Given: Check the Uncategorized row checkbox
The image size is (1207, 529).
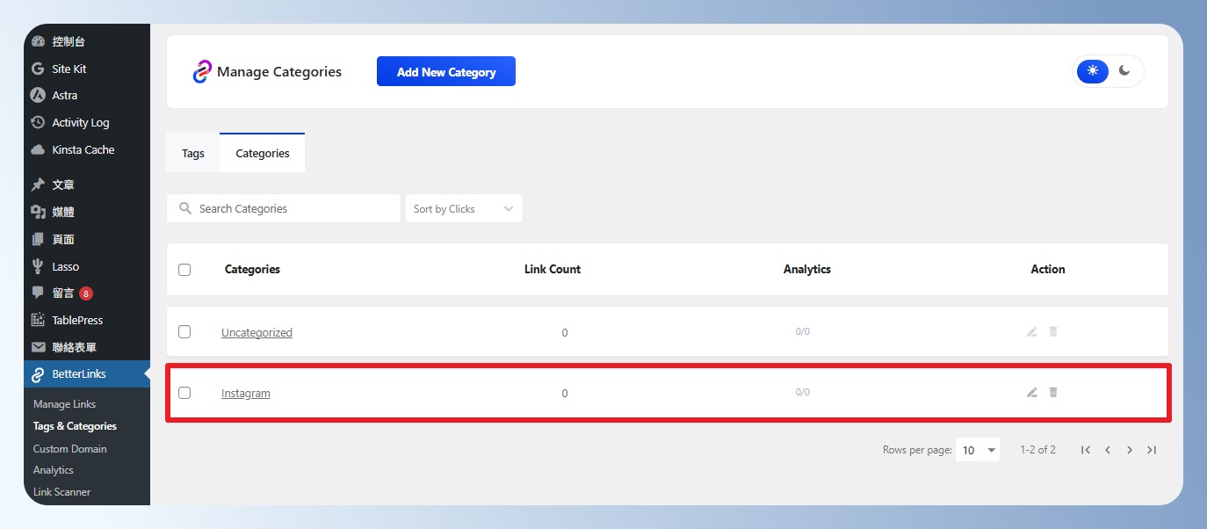Looking at the screenshot, I should pyautogui.click(x=184, y=332).
